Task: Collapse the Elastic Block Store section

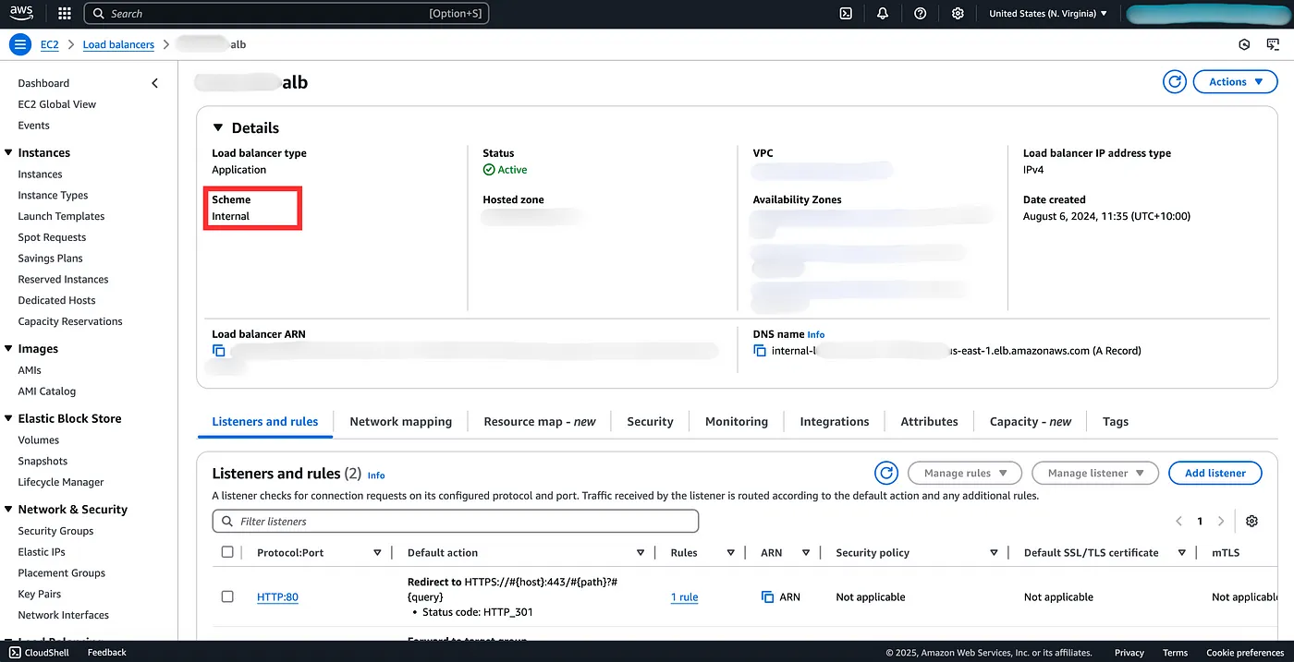Action: [8, 419]
